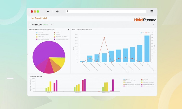Toggle Triple Room in the pie chart legend

coord(57,33)
